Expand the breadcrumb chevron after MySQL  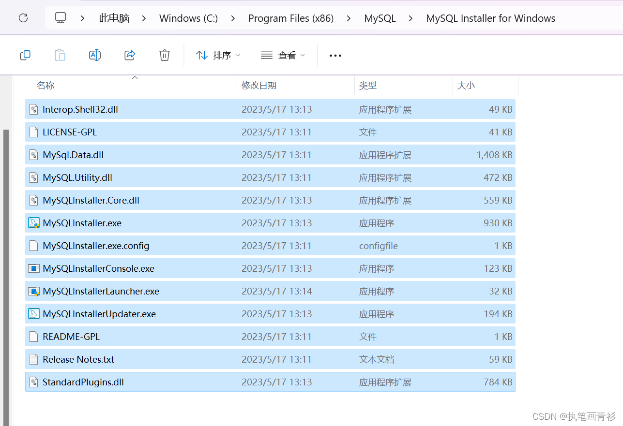click(x=410, y=18)
